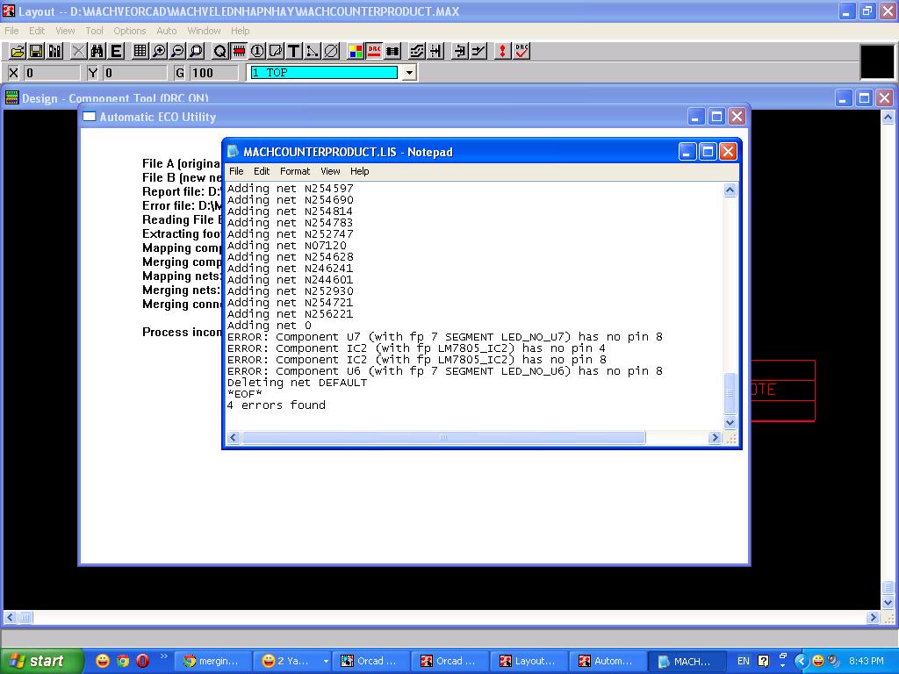The image size is (899, 674).
Task: Open Layout's Tool menu
Action: coord(94,31)
